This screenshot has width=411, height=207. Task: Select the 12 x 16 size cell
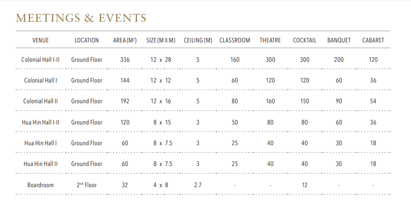160,101
